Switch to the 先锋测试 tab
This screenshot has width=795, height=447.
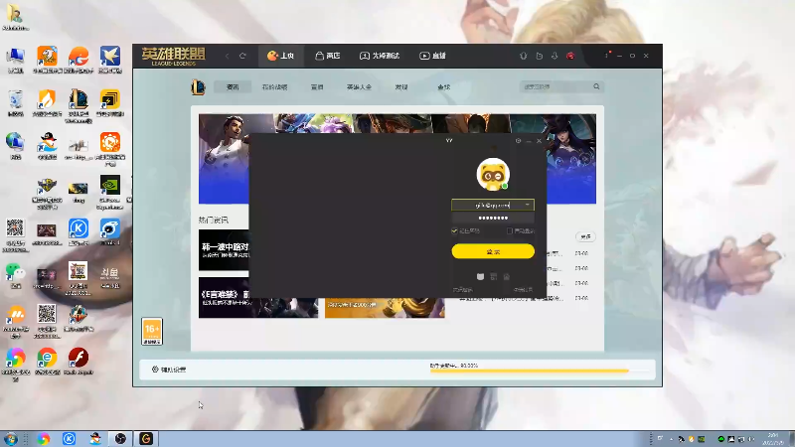(380, 56)
